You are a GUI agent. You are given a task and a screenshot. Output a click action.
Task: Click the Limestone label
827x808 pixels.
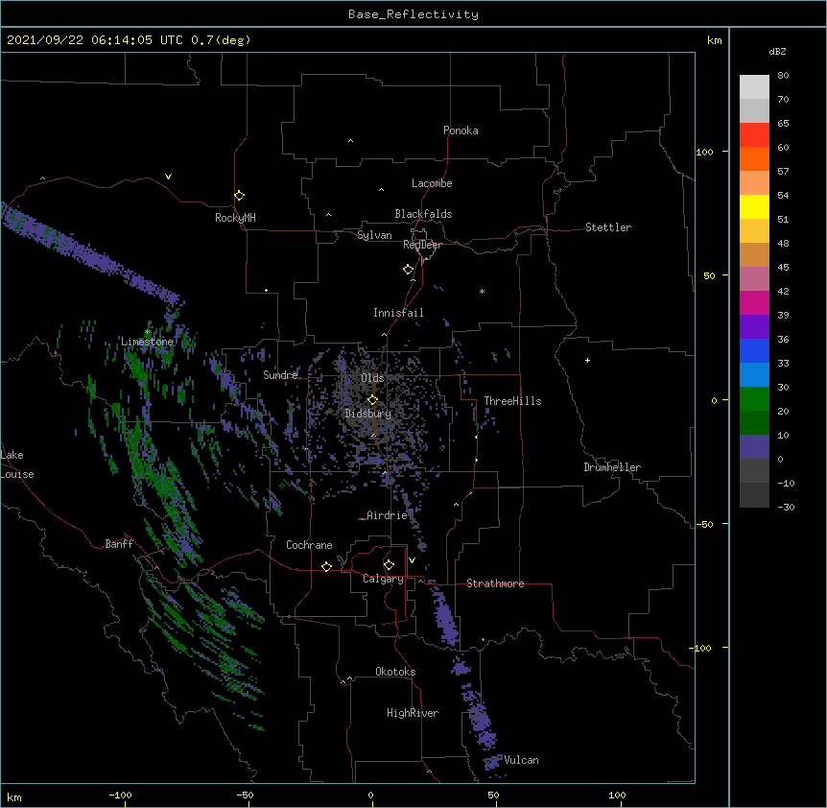[147, 342]
